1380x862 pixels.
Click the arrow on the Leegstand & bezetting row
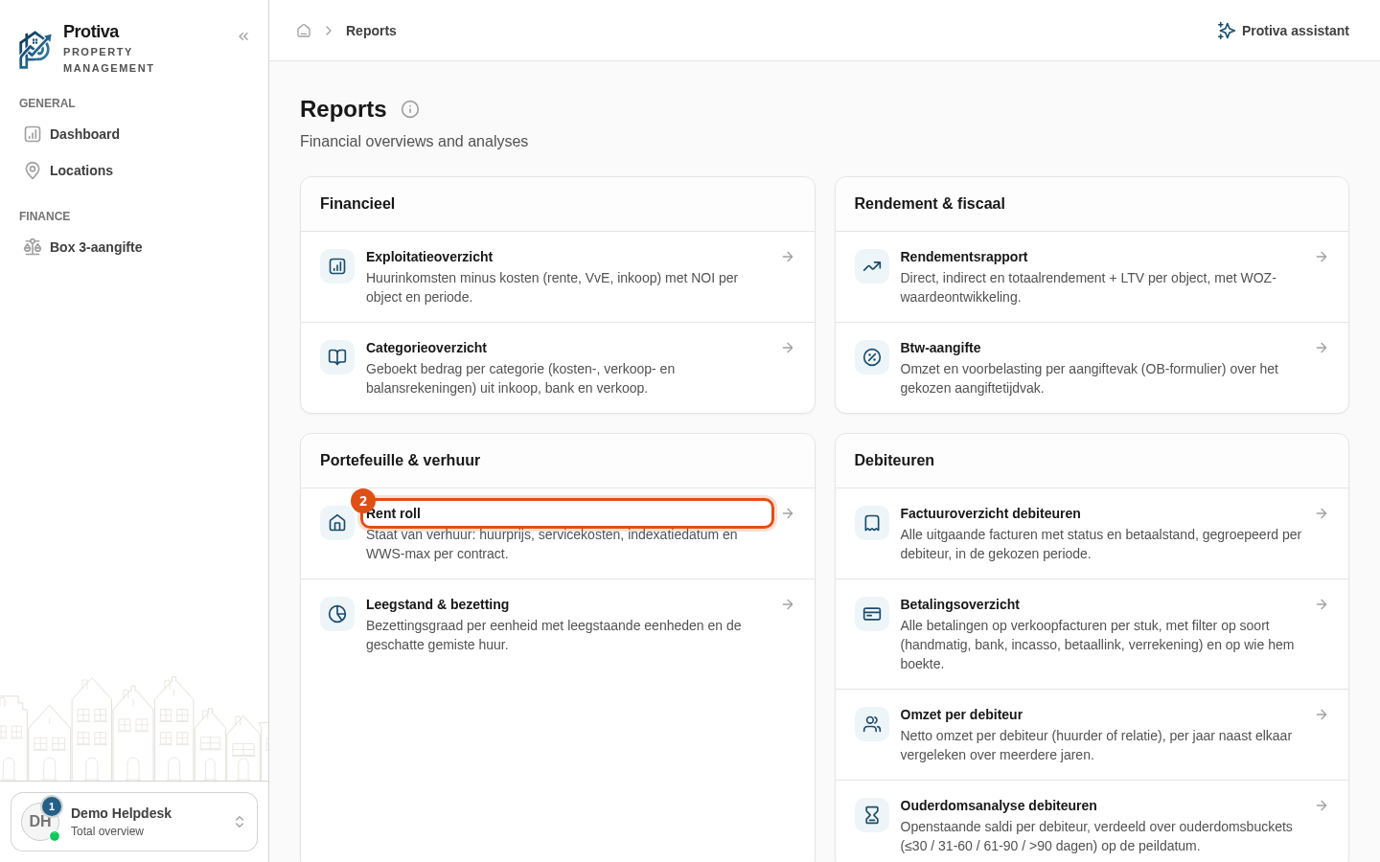(788, 604)
